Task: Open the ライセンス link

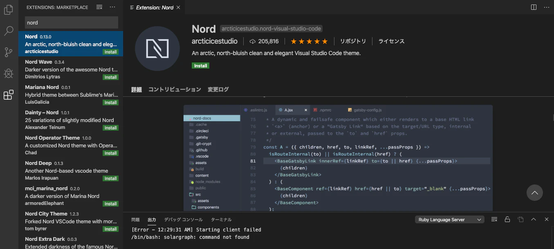Action: 391,41
